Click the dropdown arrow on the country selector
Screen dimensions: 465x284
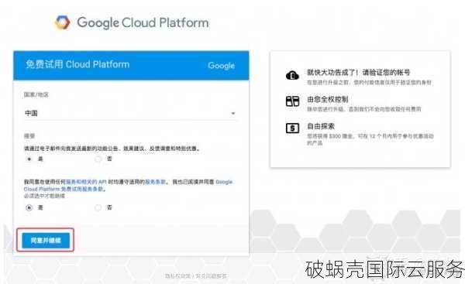(x=233, y=114)
